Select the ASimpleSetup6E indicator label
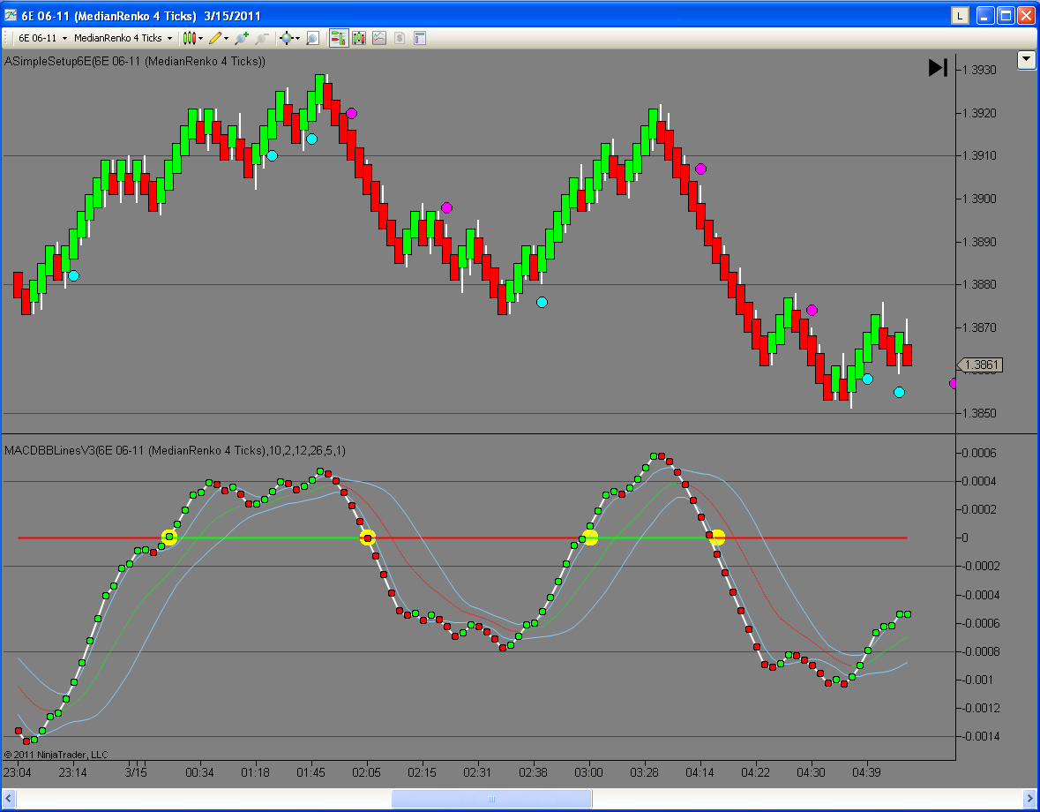 (135, 61)
